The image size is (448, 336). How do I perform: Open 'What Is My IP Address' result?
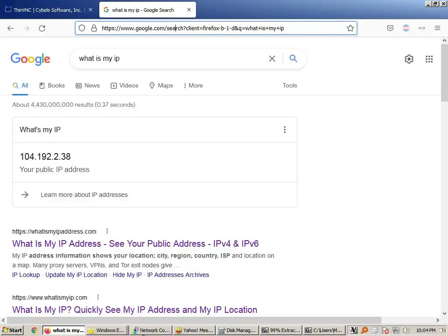tap(136, 243)
